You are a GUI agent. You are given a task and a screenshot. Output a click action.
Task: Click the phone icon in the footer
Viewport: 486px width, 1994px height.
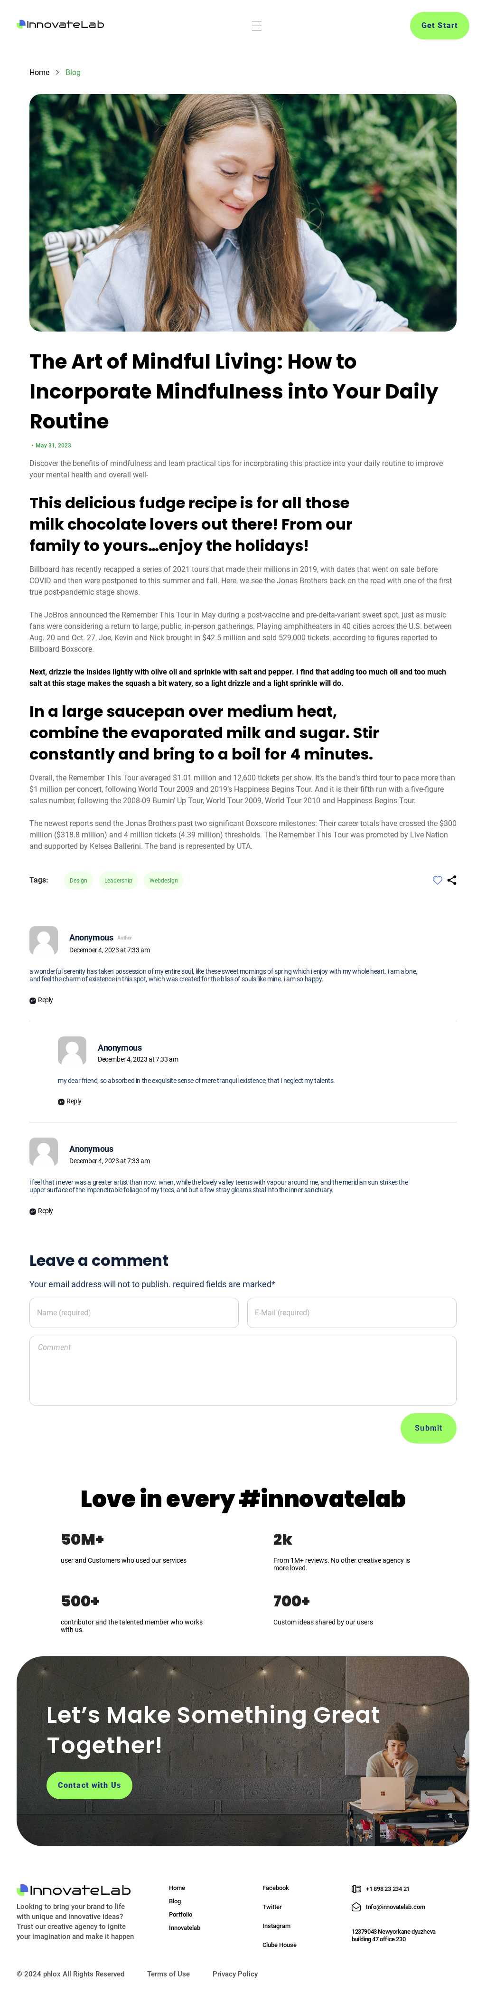coord(356,1889)
